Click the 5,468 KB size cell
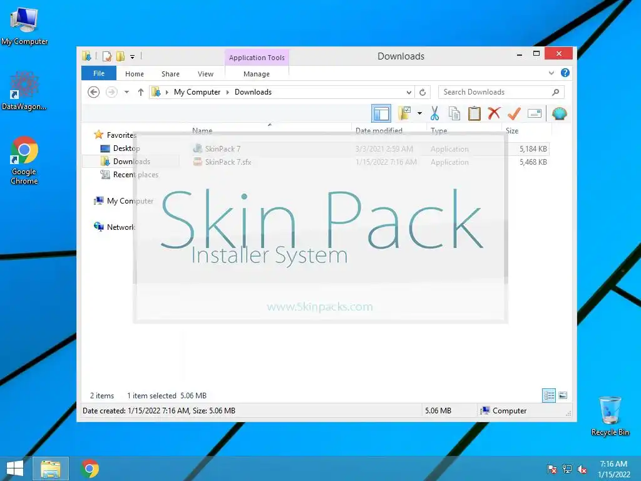641x481 pixels. [x=533, y=162]
